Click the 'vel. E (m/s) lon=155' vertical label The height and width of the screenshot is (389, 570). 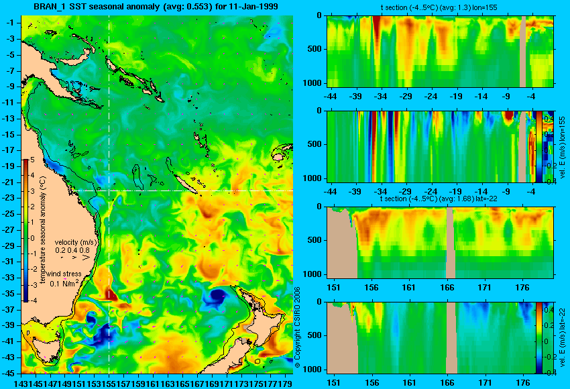[563, 148]
